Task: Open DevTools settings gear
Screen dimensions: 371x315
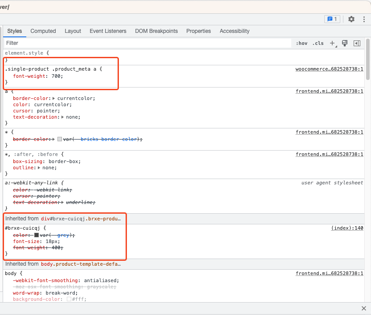Action: pos(351,19)
